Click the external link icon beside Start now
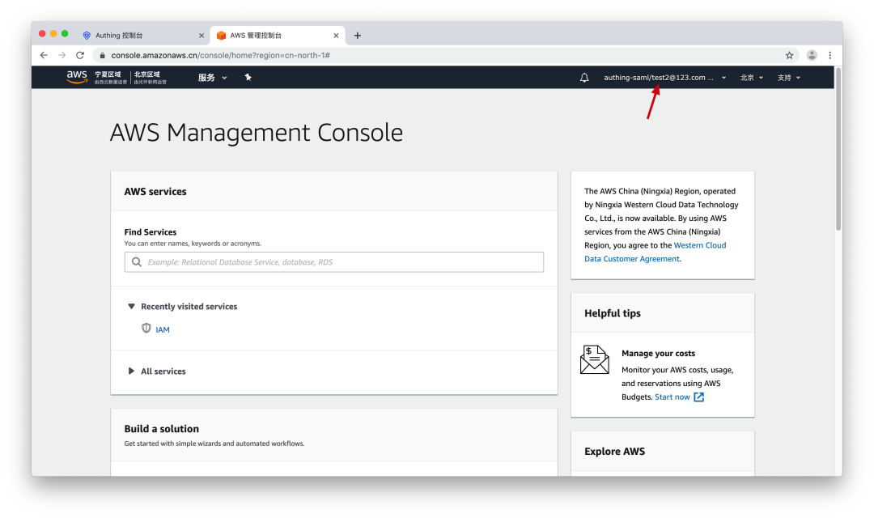 698,397
